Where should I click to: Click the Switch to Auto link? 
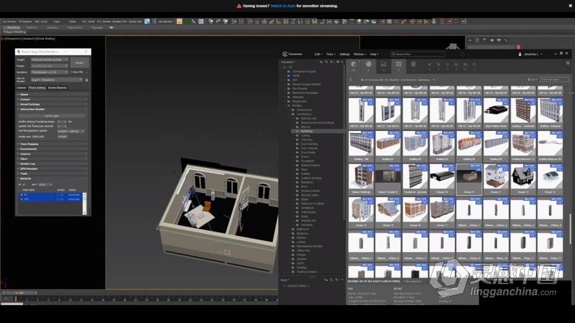[x=283, y=6]
